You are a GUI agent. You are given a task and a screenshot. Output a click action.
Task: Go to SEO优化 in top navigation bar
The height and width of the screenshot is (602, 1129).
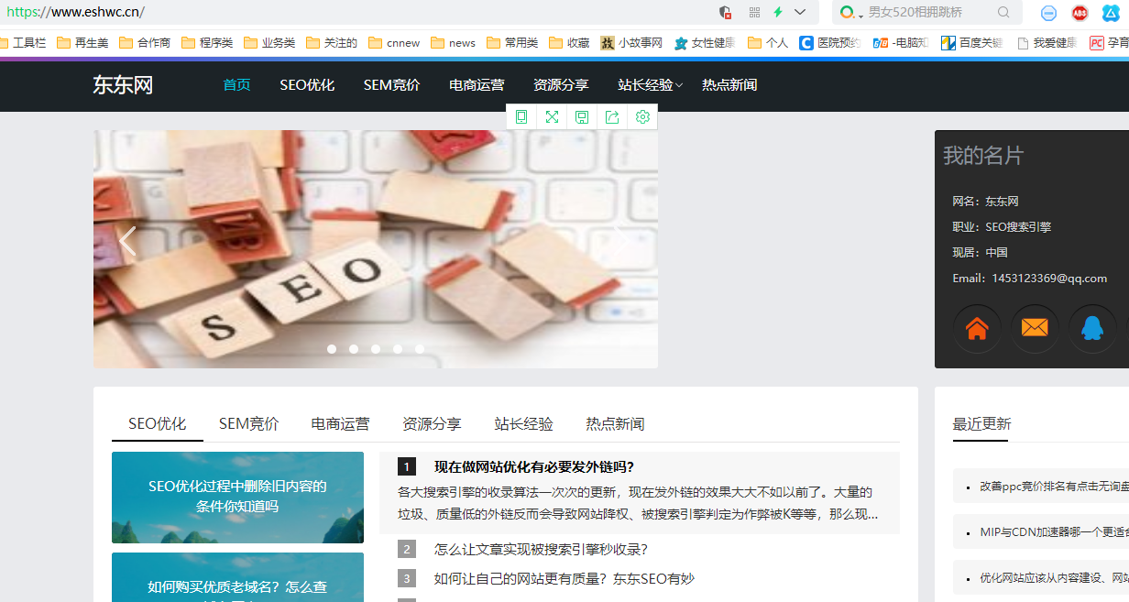click(x=307, y=85)
